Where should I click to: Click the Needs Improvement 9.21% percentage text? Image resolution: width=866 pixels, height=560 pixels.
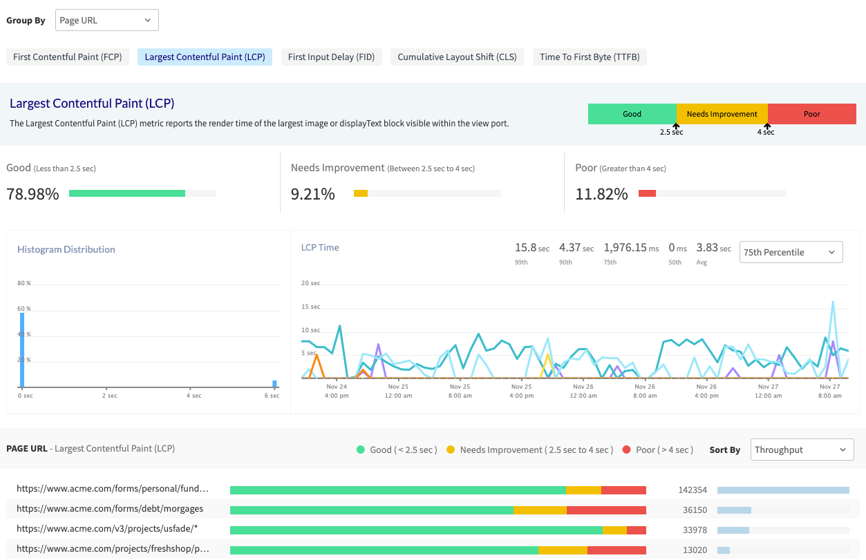pyautogui.click(x=313, y=194)
